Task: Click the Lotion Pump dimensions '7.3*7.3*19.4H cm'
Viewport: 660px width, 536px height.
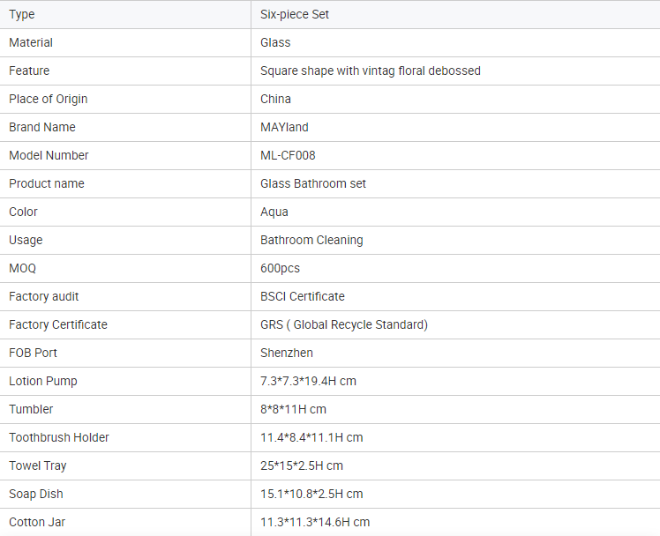Action: (308, 381)
